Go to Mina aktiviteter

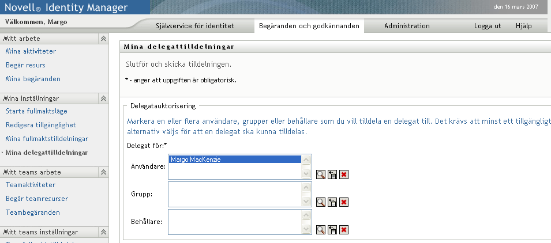(x=31, y=51)
